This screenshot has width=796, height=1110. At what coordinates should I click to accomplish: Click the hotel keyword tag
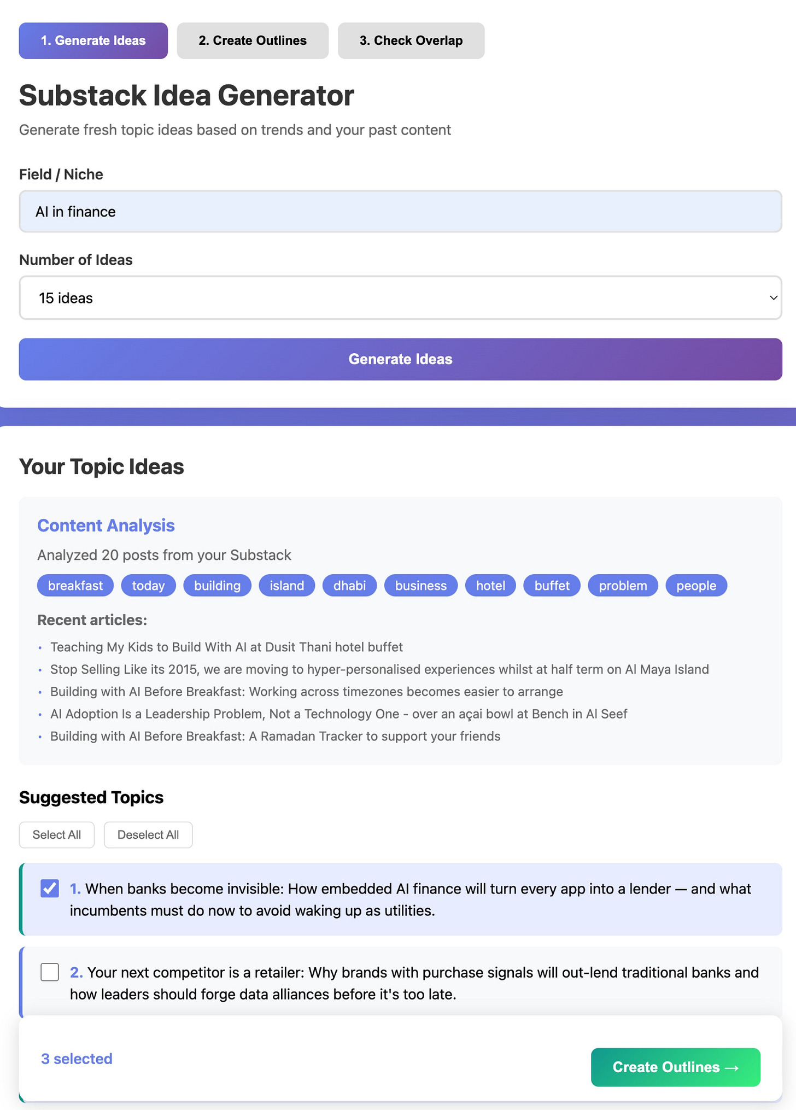coord(490,586)
